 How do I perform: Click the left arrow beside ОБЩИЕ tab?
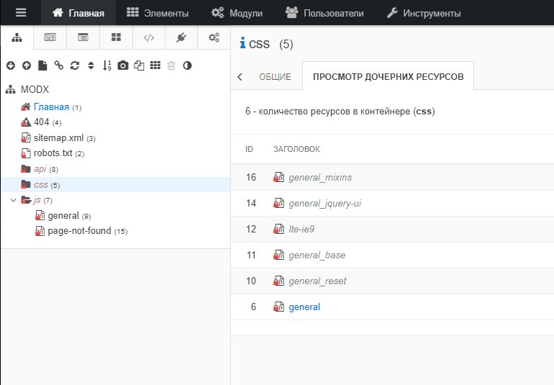pyautogui.click(x=240, y=77)
